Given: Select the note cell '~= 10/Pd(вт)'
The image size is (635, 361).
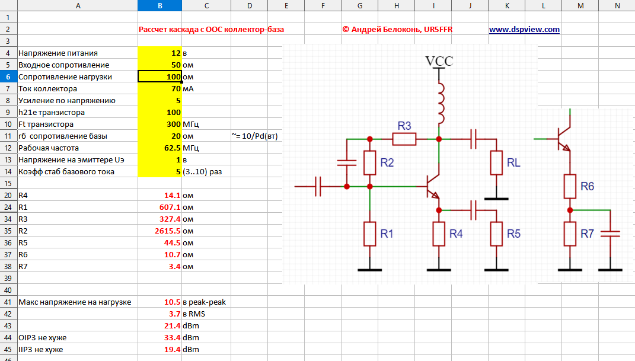Looking at the screenshot, I should pos(254,136).
